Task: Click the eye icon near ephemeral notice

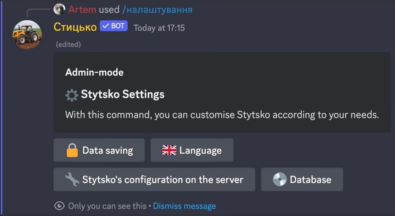Action: coord(60,206)
